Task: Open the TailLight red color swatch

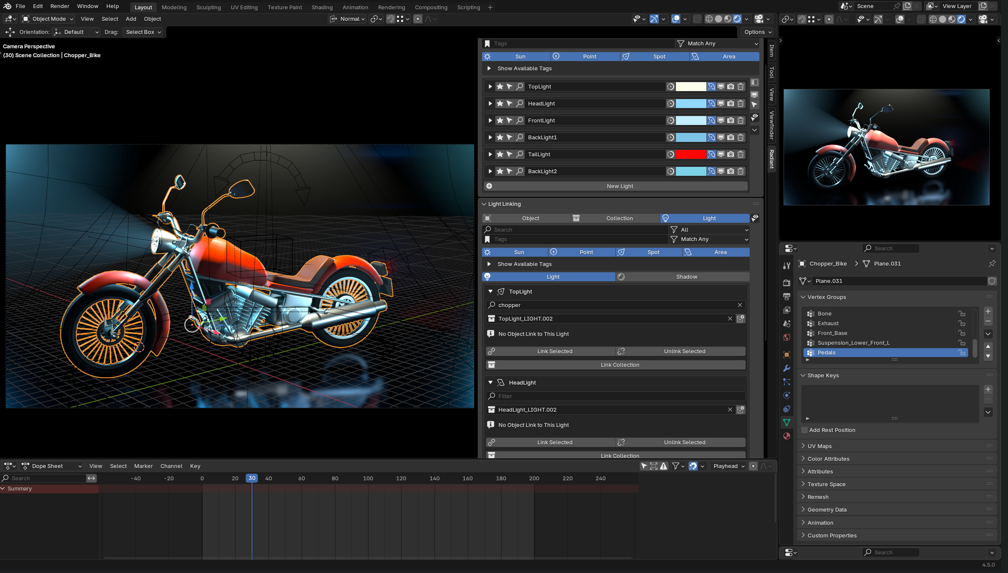Action: coord(690,155)
